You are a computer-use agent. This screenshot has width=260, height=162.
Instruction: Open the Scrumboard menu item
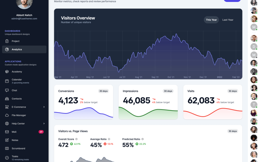24,148
